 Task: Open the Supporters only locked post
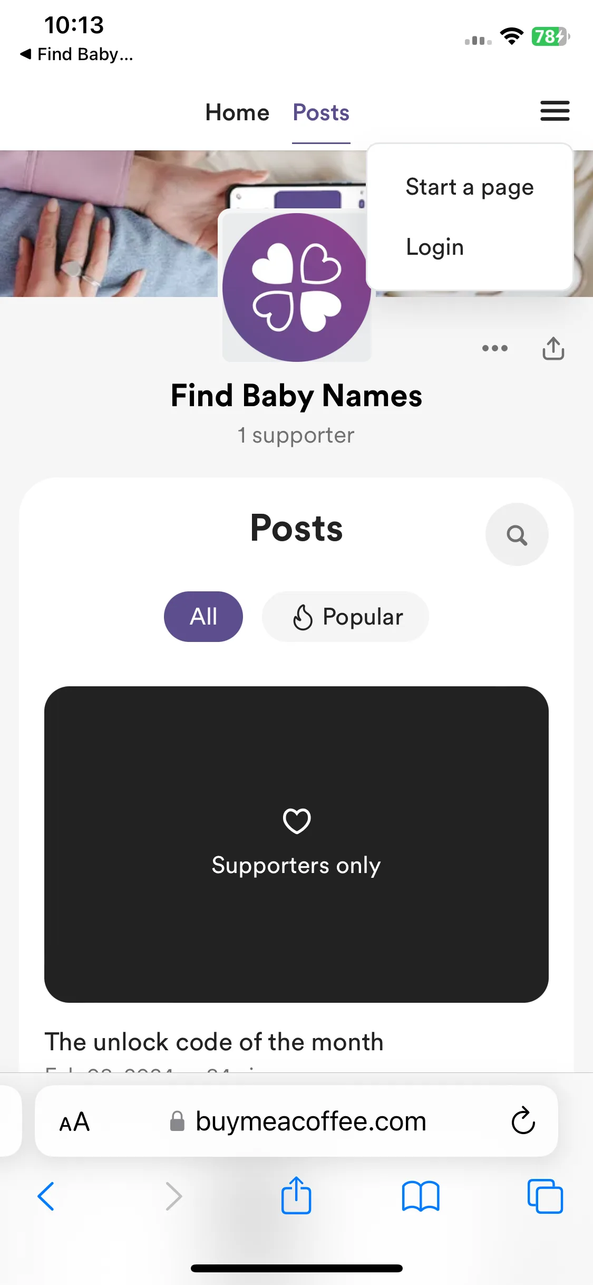[296, 844]
